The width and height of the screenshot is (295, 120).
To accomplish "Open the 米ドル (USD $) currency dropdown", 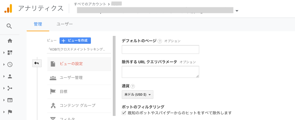I will (x=138, y=95).
